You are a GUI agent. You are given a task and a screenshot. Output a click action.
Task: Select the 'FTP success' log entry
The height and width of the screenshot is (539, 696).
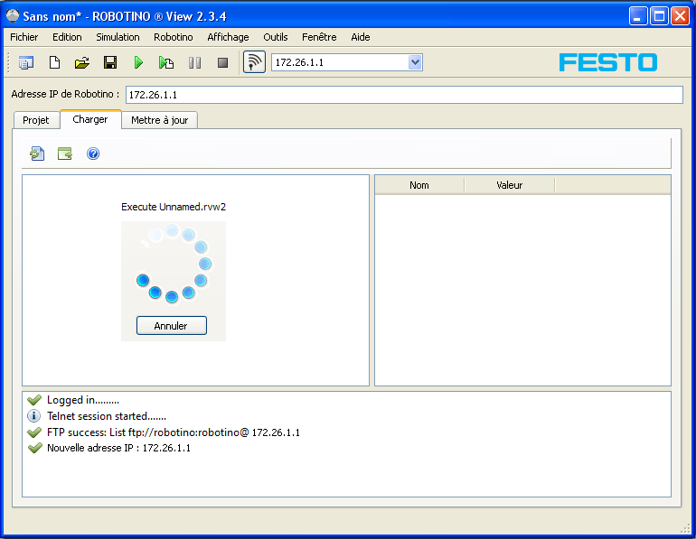[174, 432]
